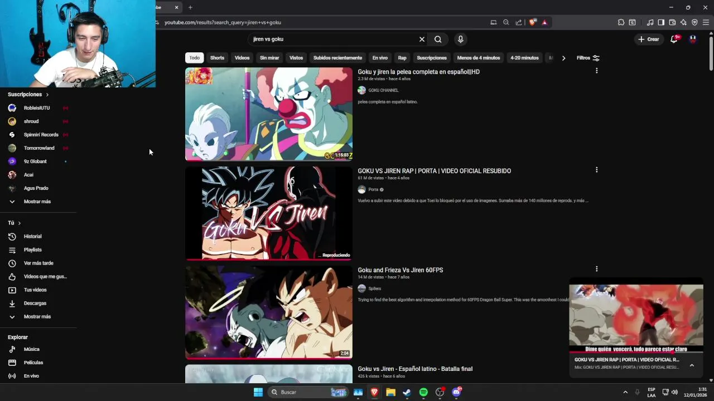Open the account avatar menu
The width and height of the screenshot is (714, 401).
pos(693,39)
